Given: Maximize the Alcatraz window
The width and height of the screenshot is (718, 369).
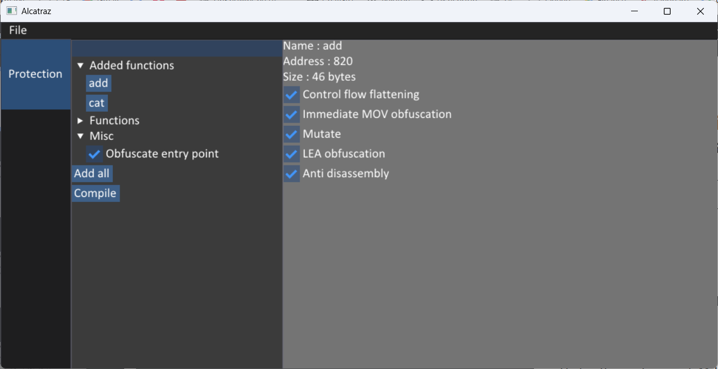Looking at the screenshot, I should click(x=667, y=11).
